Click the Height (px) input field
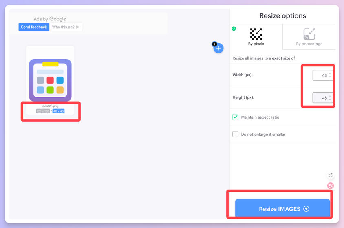The height and width of the screenshot is (228, 344). point(322,98)
